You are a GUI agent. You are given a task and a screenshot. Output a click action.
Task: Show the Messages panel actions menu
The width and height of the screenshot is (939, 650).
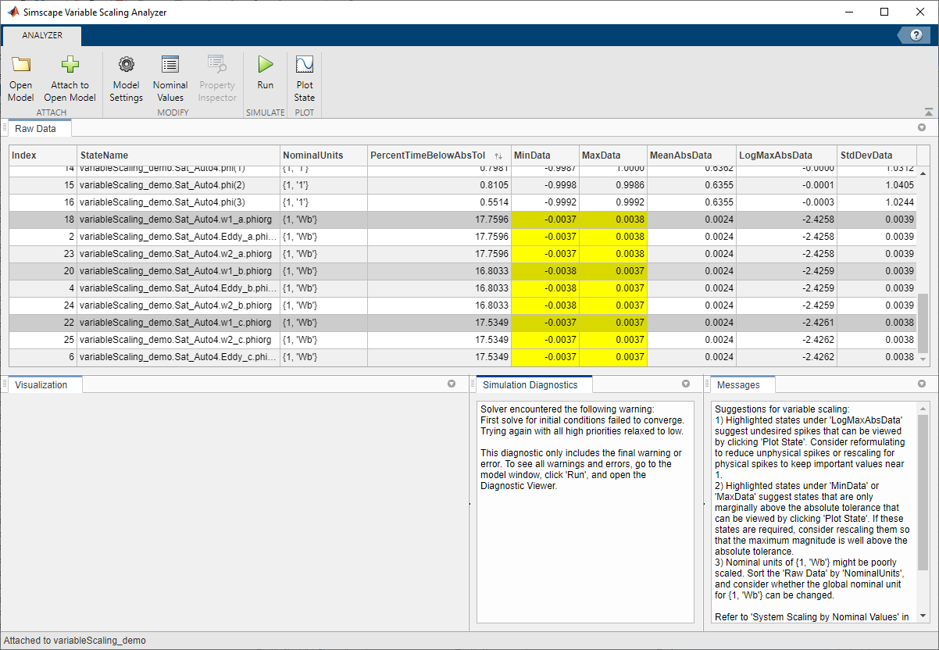click(921, 384)
